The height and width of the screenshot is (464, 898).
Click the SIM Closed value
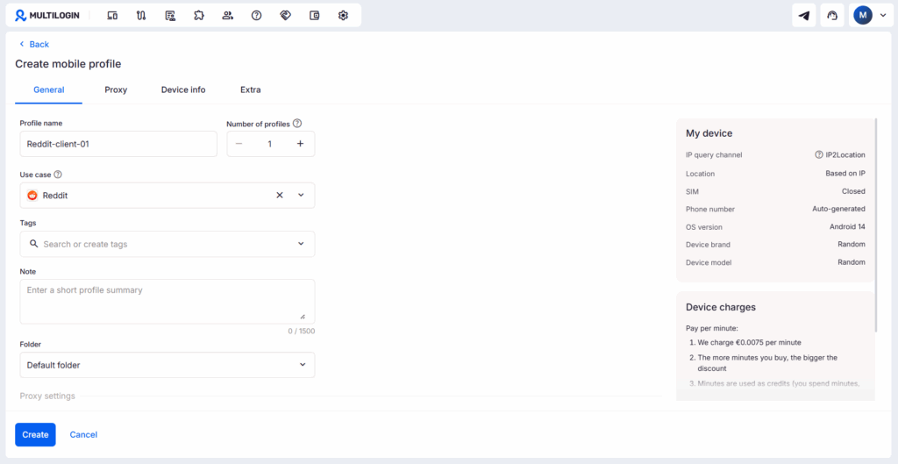pyautogui.click(x=853, y=191)
